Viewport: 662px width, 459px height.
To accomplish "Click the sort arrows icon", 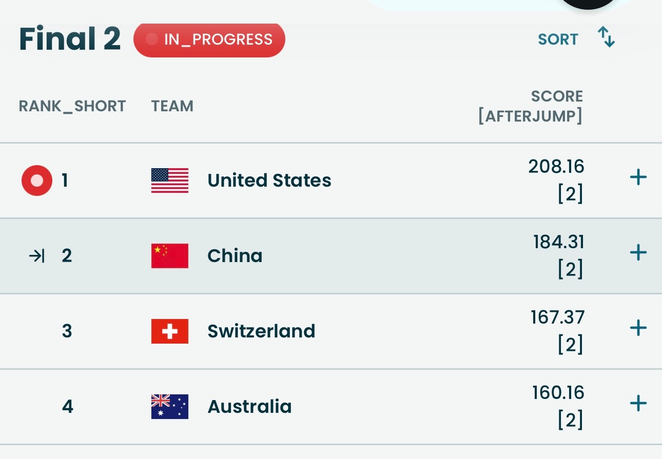I will click(x=606, y=37).
